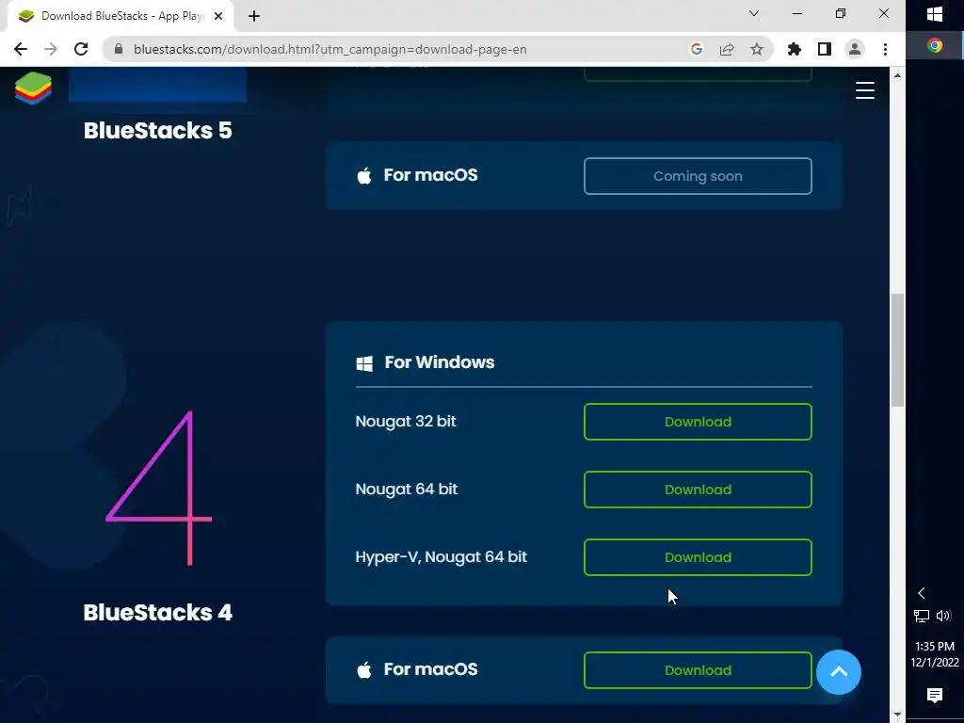Download Nougat 32 bit for Windows

coord(698,422)
